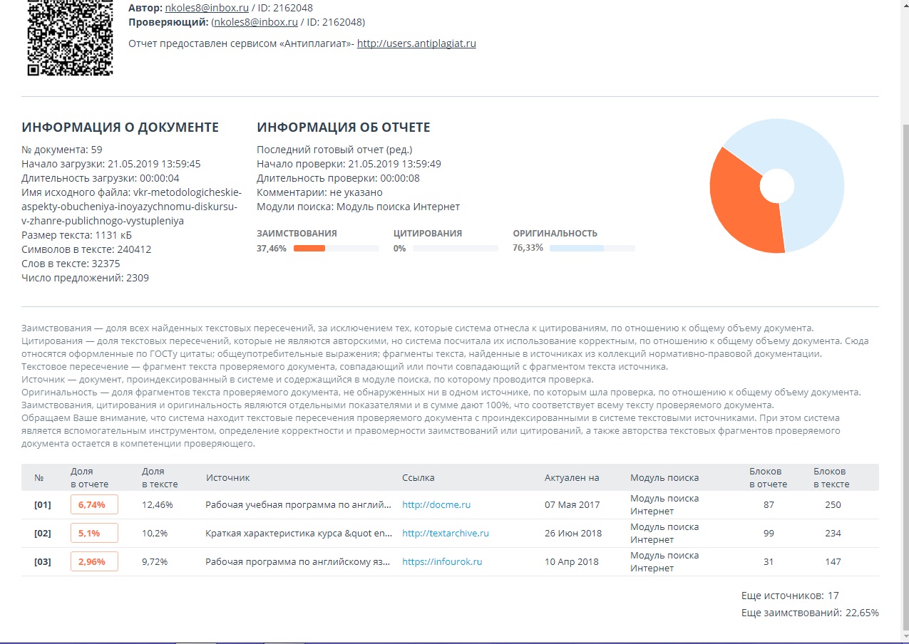Open the reviewer email nkoles8@inbox.ru link
Screen dimensions: 909x644
point(256,22)
